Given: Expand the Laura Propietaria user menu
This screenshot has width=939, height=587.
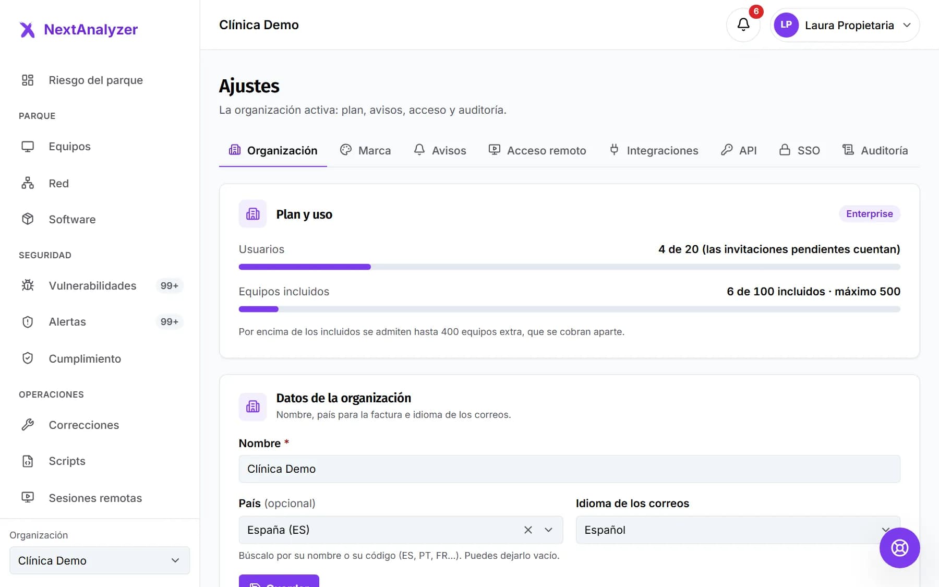Looking at the screenshot, I should 845,25.
